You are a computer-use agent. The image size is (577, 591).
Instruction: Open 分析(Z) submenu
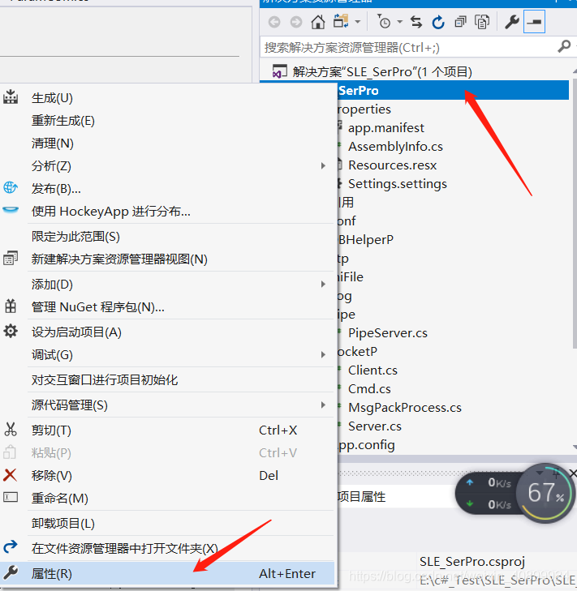(167, 166)
